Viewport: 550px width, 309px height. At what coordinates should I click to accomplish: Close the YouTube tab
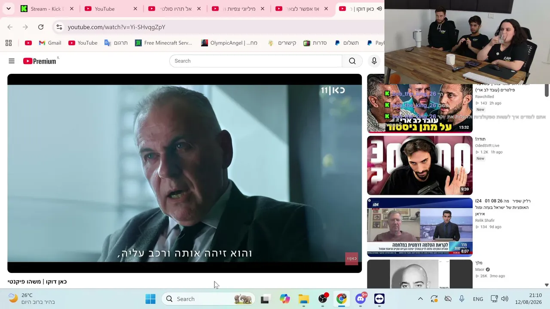coord(135,9)
